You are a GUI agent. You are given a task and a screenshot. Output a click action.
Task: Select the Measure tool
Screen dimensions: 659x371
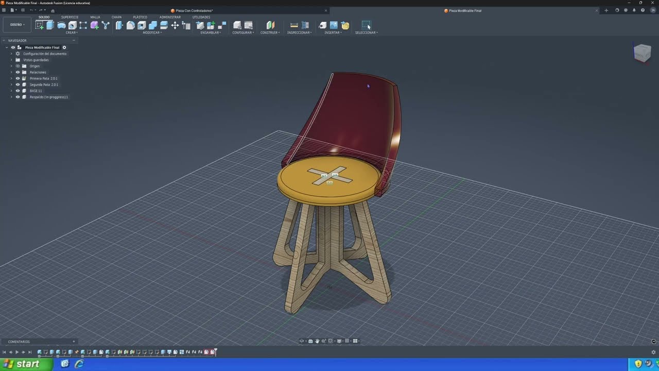click(x=294, y=25)
